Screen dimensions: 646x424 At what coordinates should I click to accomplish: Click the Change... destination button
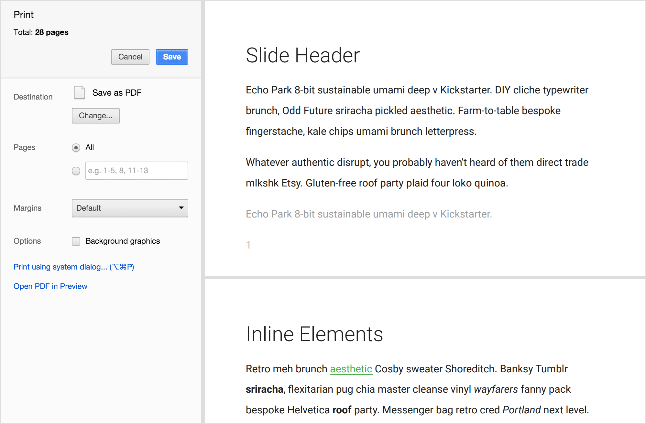(96, 116)
